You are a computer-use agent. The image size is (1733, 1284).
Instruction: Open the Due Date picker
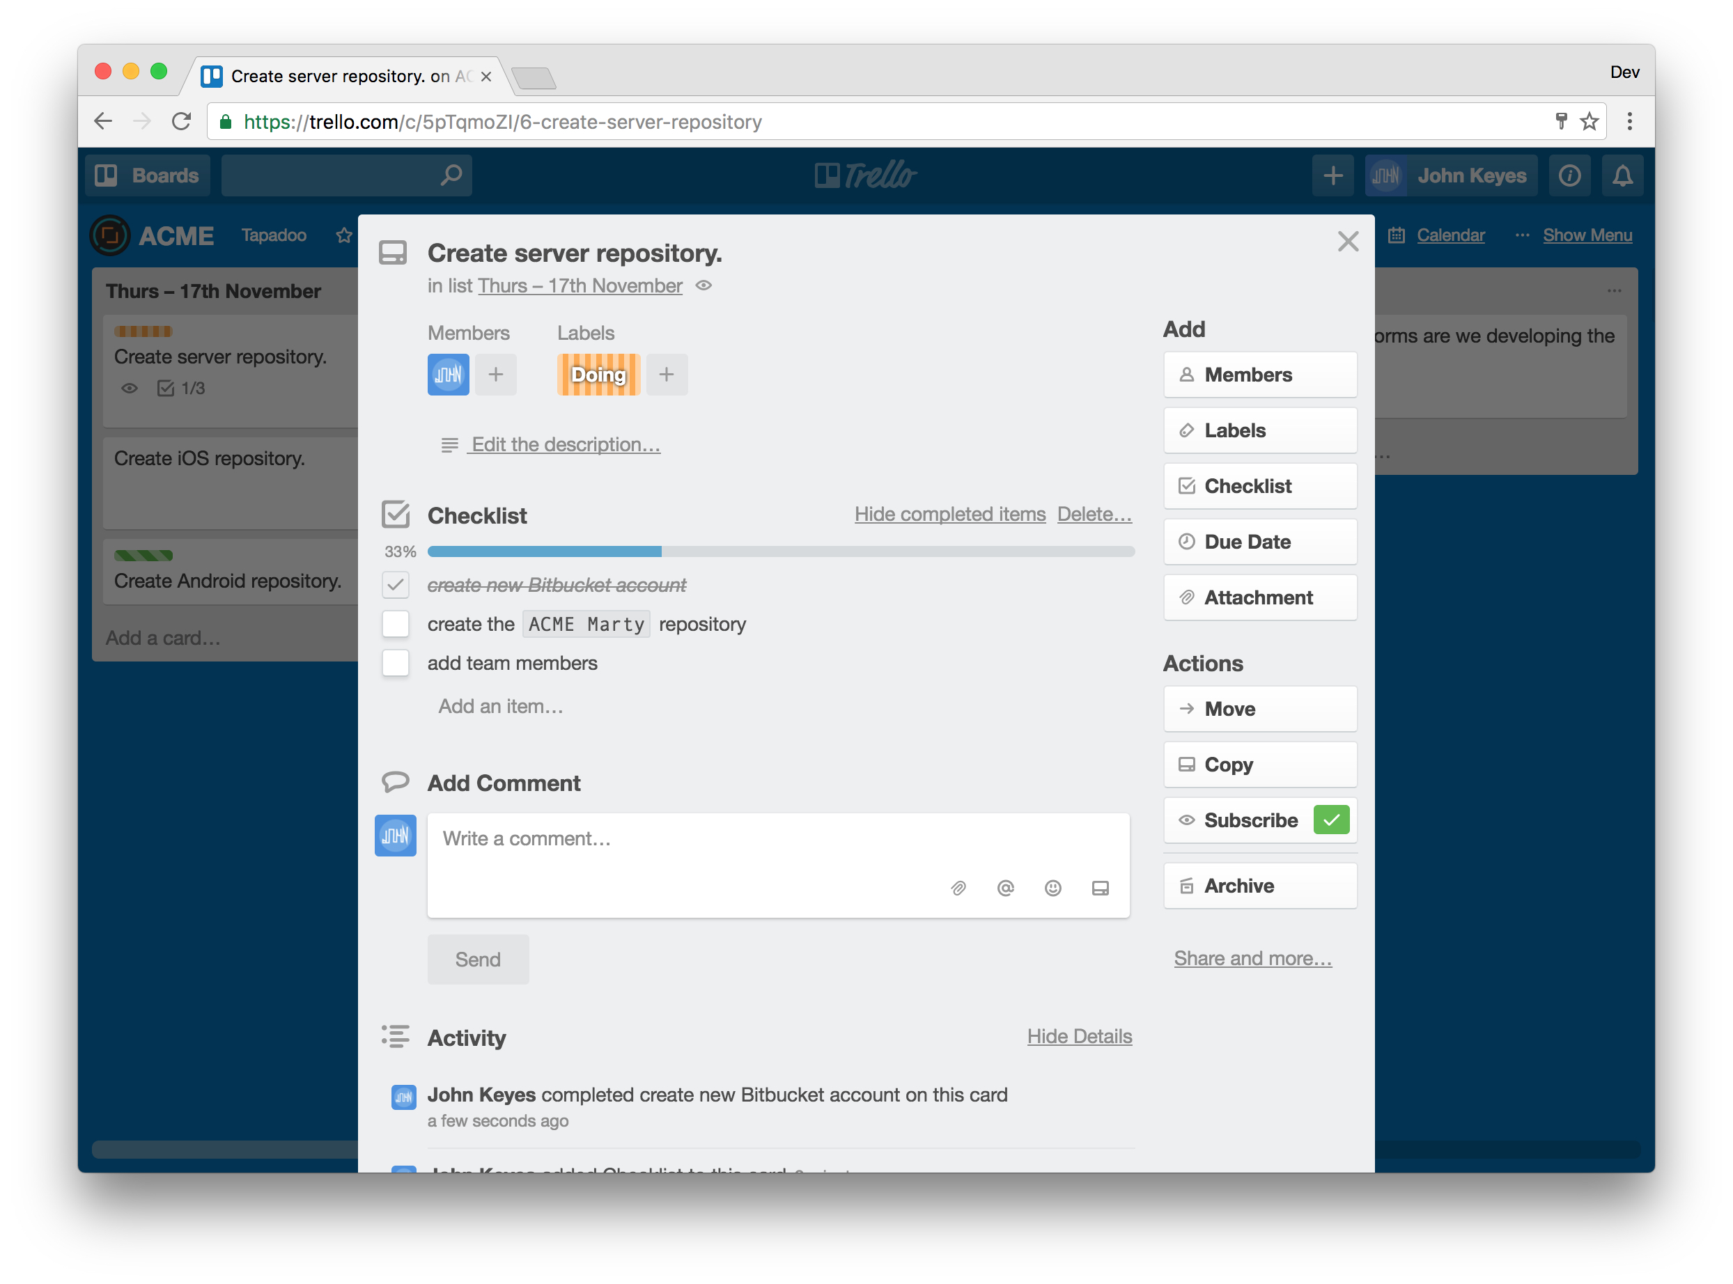tap(1259, 542)
